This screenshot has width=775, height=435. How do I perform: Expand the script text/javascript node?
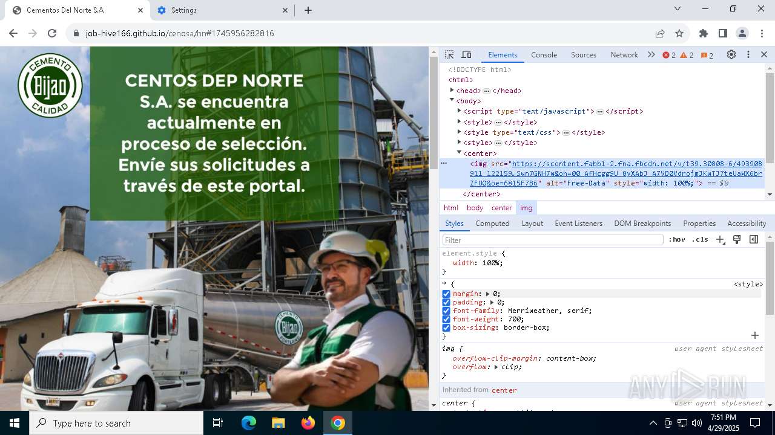coord(459,111)
